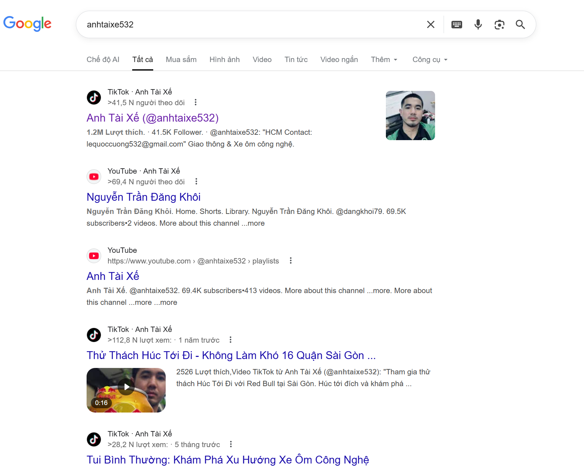Click TikTok favicon of 28,2 N views result

click(94, 439)
